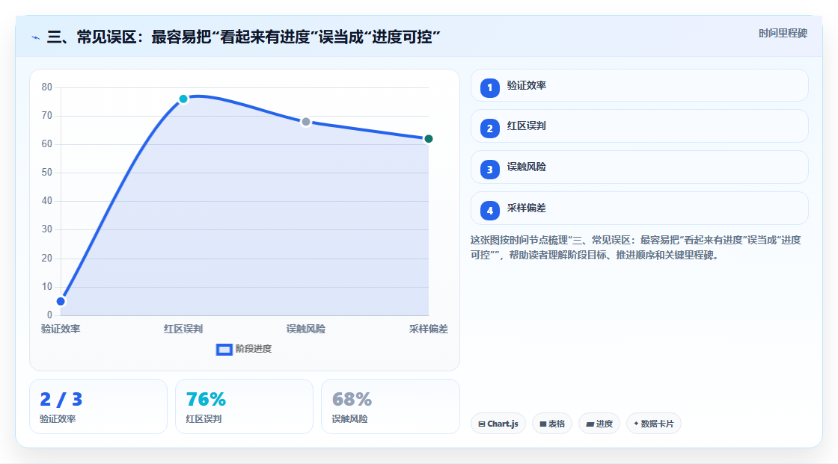838x464 pixels.
Task: Click the 阶段进度 legend label
Action: tap(254, 349)
